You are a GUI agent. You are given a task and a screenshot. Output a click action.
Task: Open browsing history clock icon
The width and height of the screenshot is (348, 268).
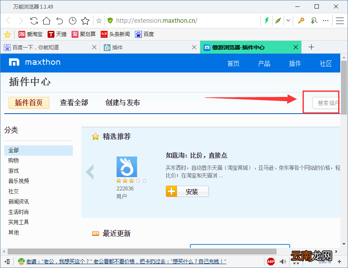pos(72,21)
